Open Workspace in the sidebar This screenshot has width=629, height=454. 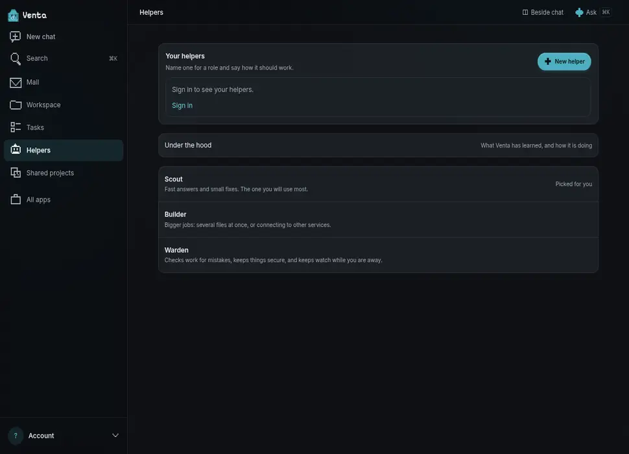pyautogui.click(x=64, y=104)
